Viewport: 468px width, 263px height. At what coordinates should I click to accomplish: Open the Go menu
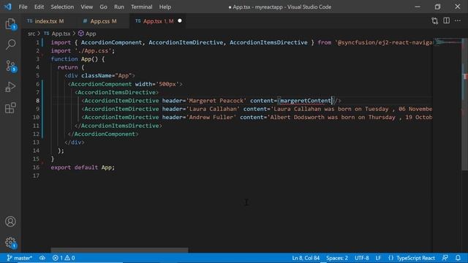click(103, 7)
